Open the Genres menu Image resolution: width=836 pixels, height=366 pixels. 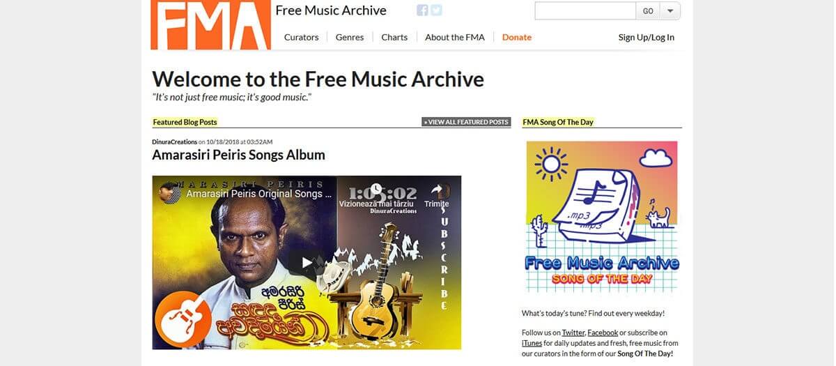[350, 38]
